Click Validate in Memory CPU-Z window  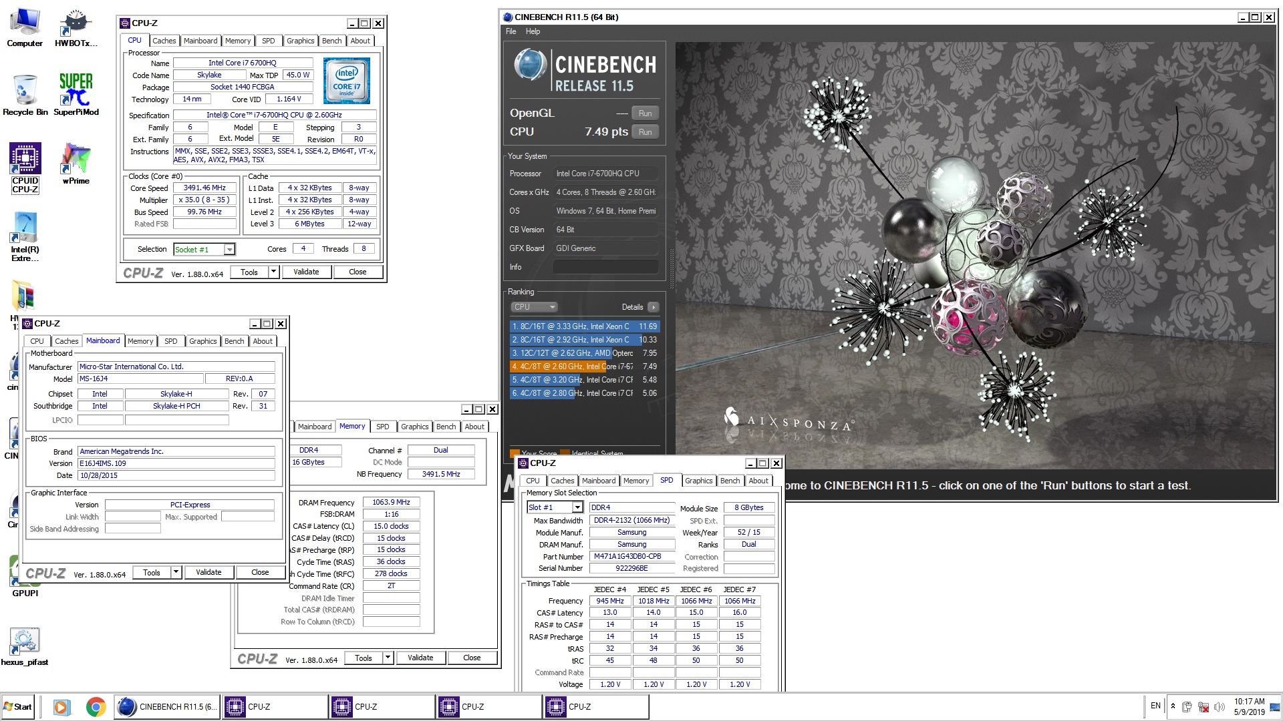[x=420, y=658]
